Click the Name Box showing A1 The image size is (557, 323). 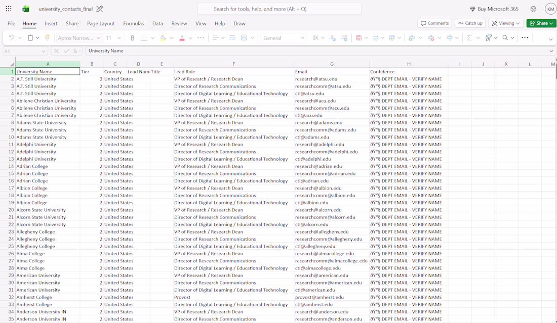[x=25, y=51]
